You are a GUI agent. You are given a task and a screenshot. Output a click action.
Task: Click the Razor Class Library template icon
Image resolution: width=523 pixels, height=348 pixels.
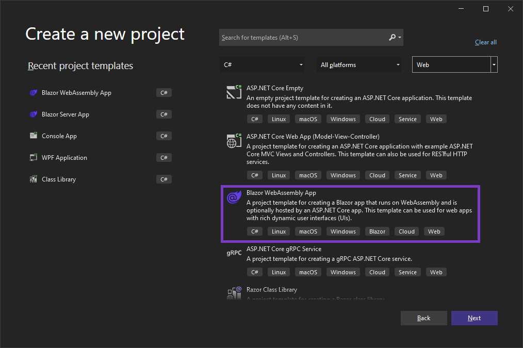pos(234,293)
